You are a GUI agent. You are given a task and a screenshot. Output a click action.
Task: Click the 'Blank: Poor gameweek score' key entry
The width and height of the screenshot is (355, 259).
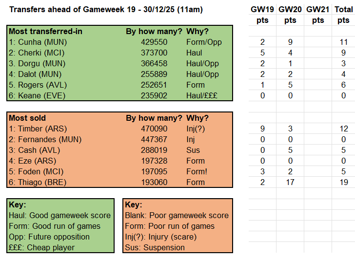[177, 215]
